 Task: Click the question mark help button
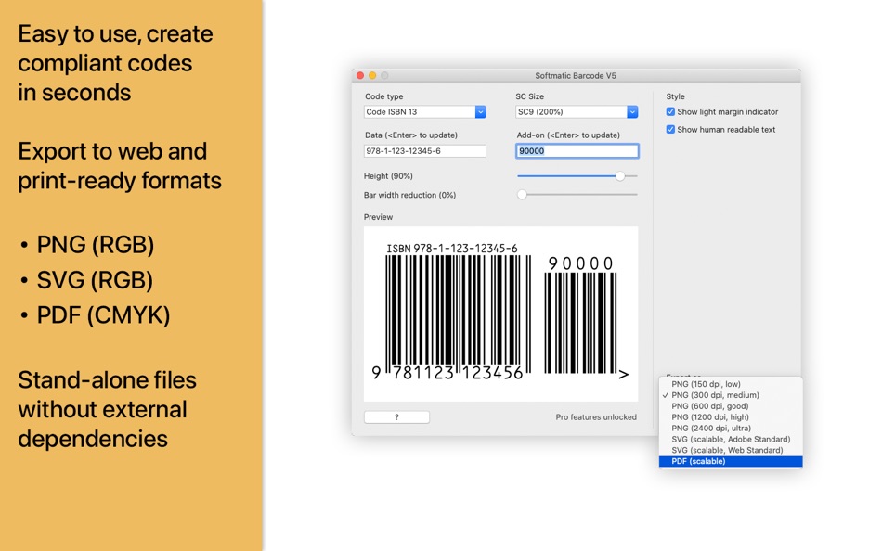pyautogui.click(x=396, y=417)
